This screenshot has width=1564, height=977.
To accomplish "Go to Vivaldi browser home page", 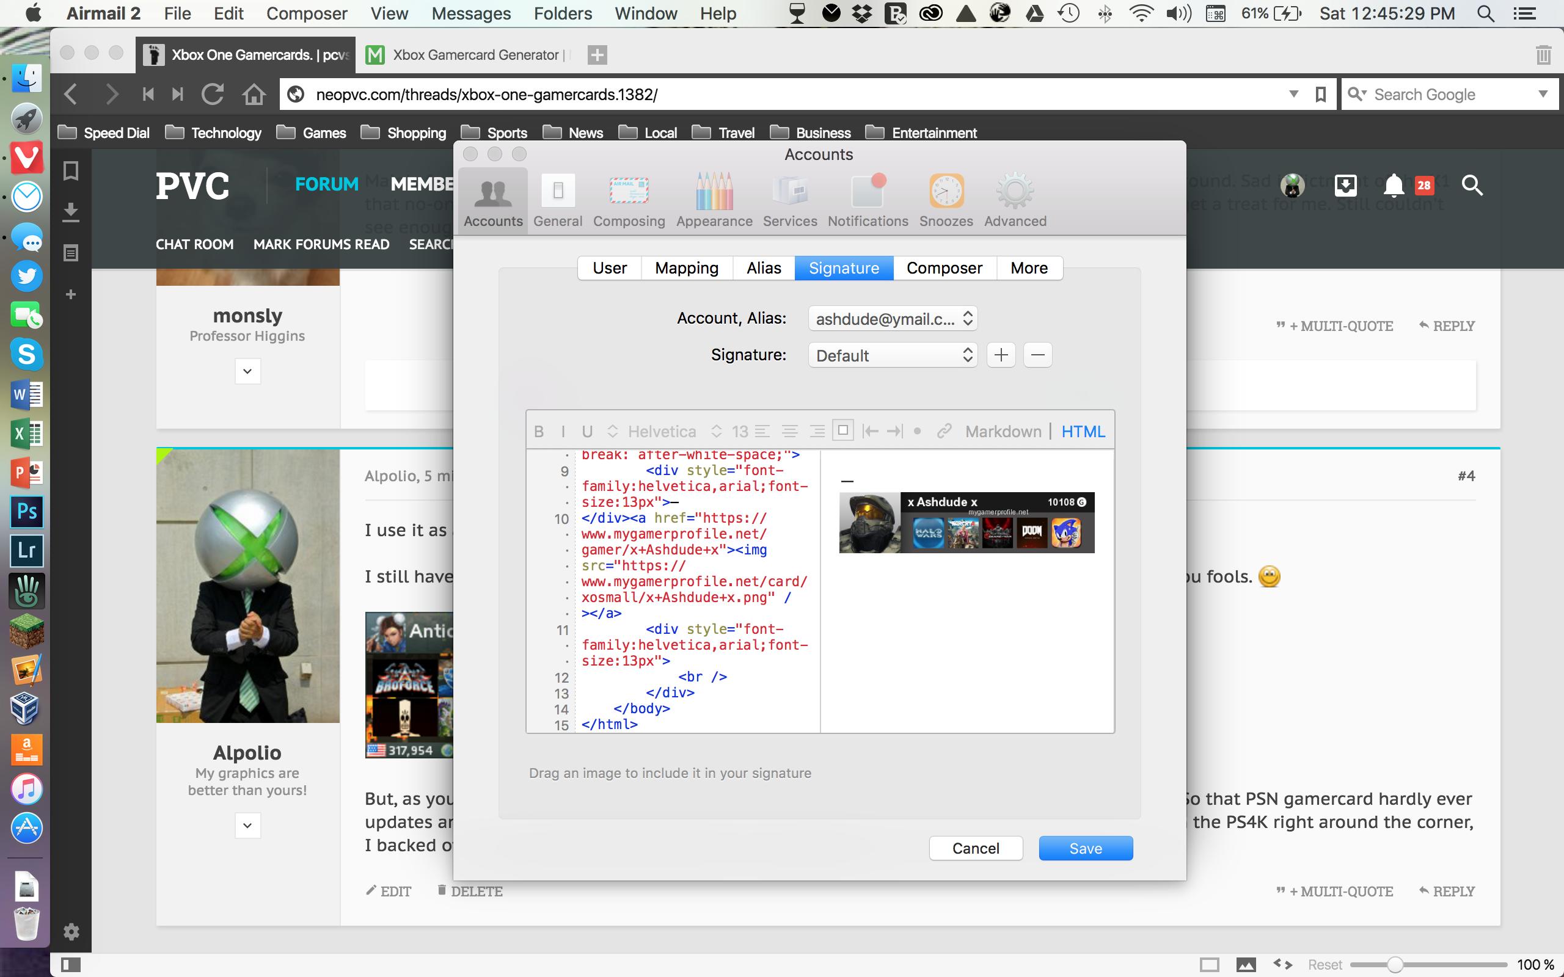I will pos(254,94).
